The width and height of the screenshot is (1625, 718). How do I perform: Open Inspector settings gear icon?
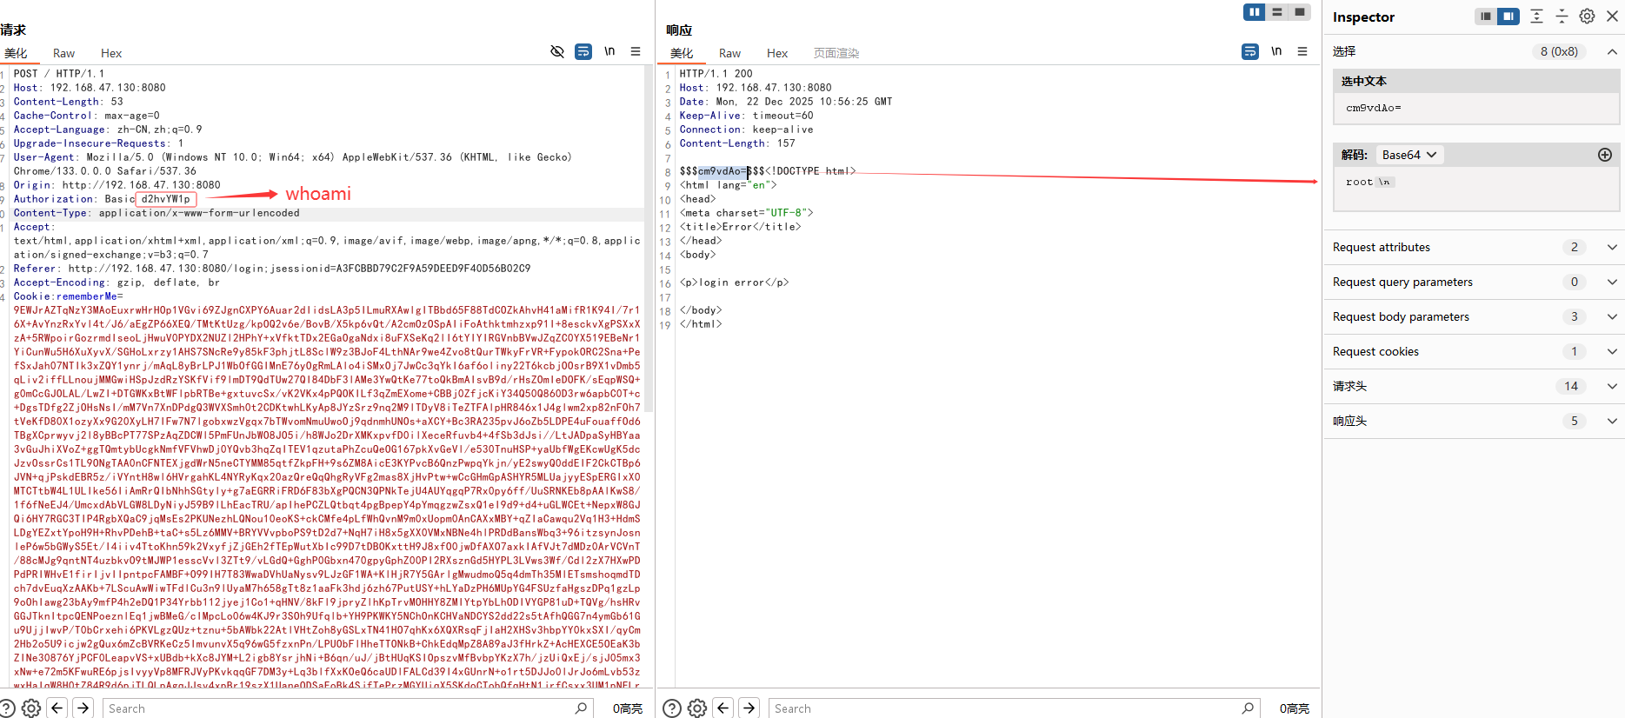(1587, 17)
